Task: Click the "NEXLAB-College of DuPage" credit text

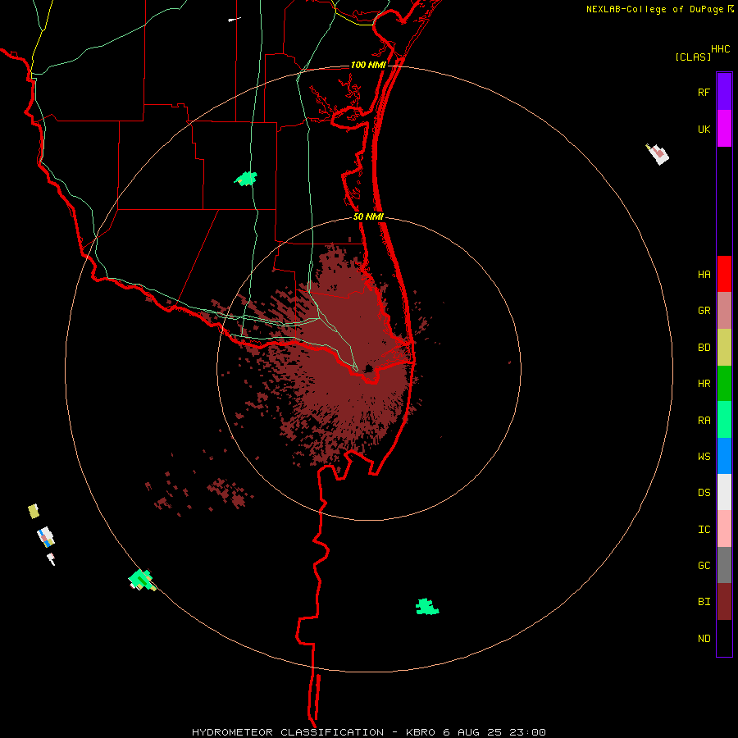Action: pos(654,9)
